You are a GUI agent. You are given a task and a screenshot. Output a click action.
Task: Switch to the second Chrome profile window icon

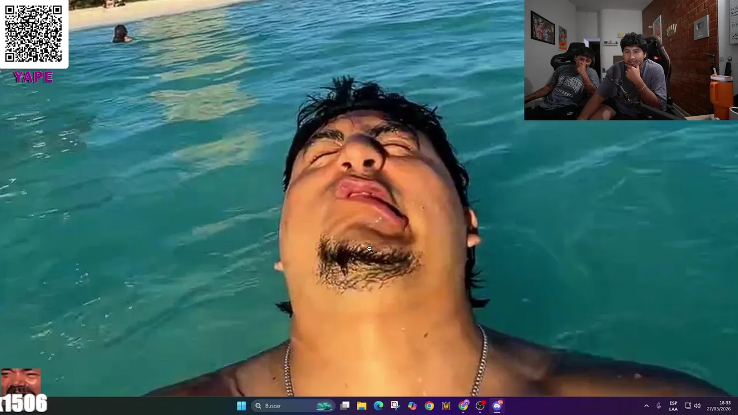463,406
